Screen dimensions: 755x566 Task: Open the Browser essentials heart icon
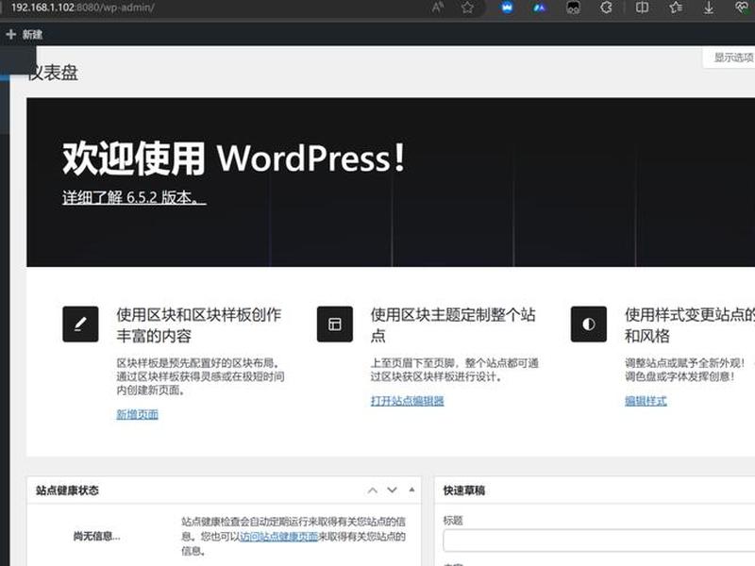(743, 8)
